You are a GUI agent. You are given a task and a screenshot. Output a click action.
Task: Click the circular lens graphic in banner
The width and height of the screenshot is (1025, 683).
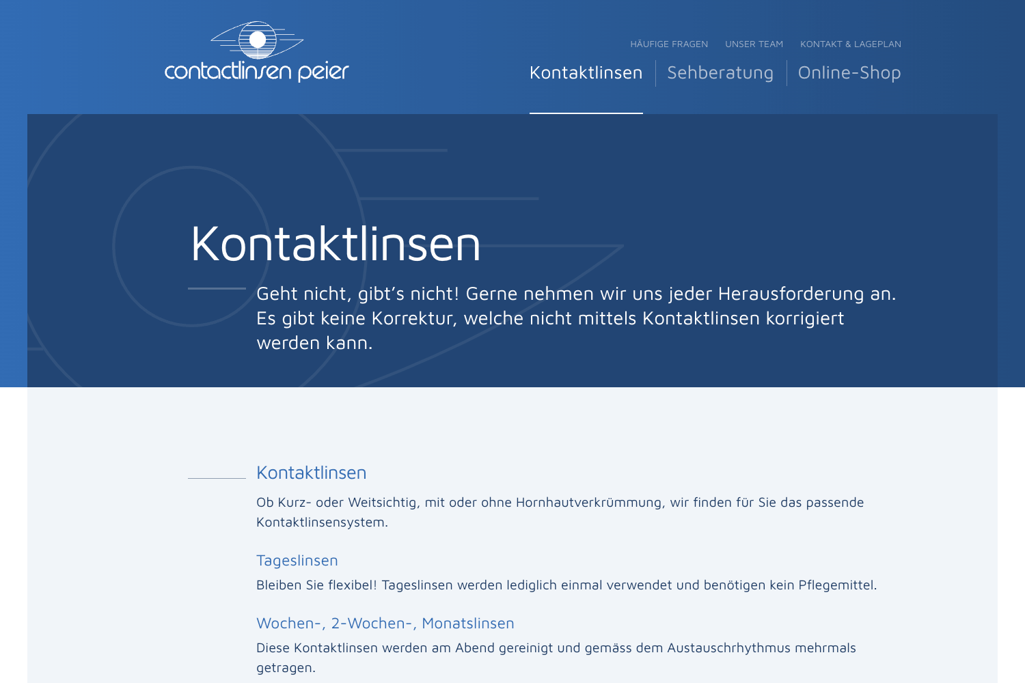[137, 246]
